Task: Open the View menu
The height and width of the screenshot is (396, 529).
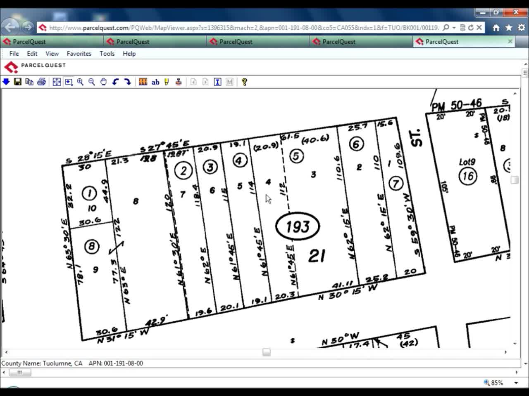Action: (52, 54)
